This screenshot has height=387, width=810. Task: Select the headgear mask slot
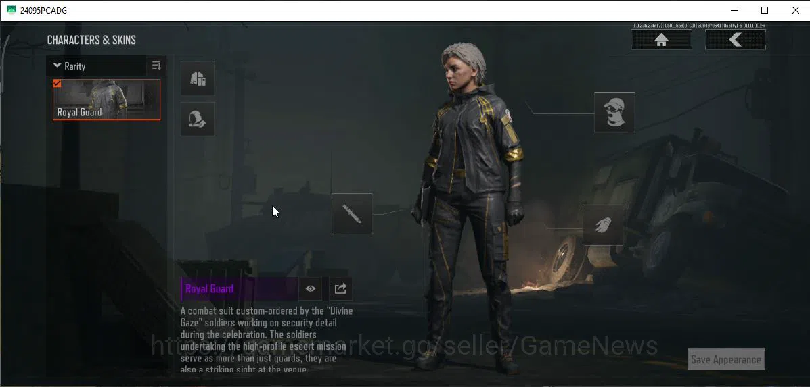tap(614, 112)
